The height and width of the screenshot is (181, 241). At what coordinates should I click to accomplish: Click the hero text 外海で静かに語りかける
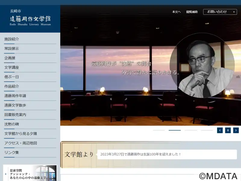click(x=151, y=72)
